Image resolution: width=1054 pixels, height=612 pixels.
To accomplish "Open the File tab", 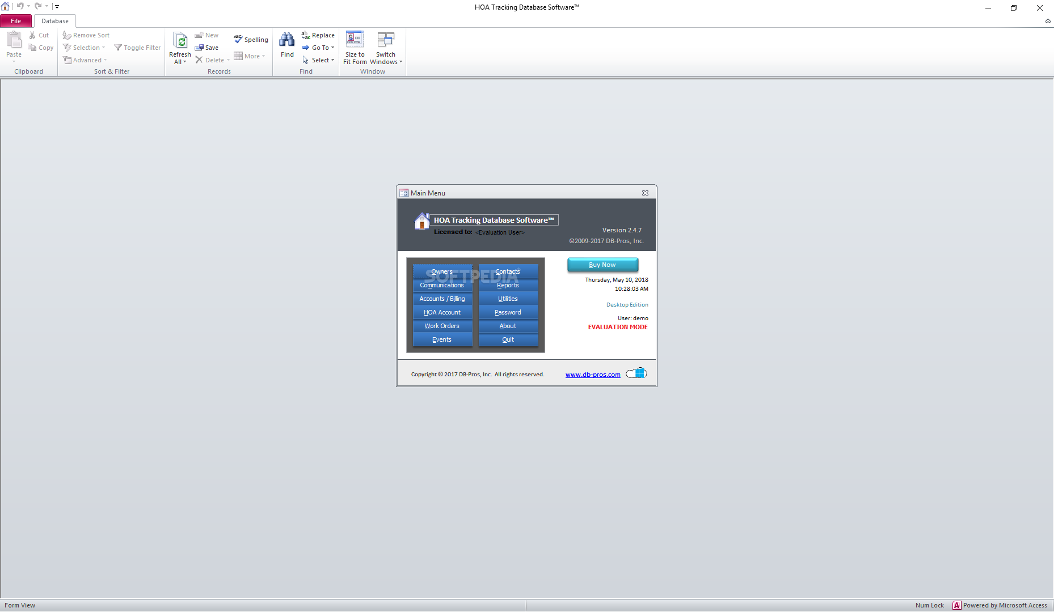I will point(16,21).
